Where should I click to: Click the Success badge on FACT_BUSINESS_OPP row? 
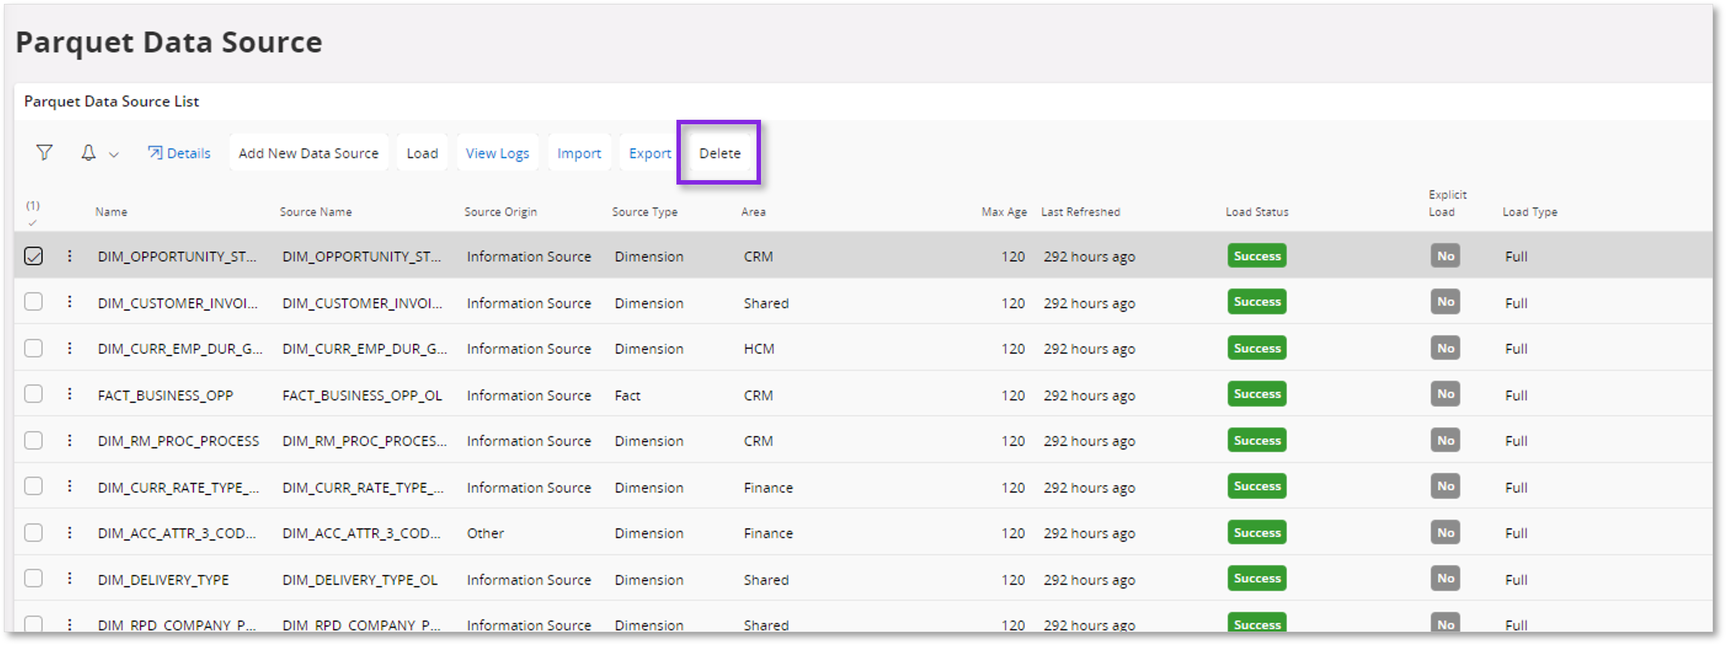point(1256,394)
